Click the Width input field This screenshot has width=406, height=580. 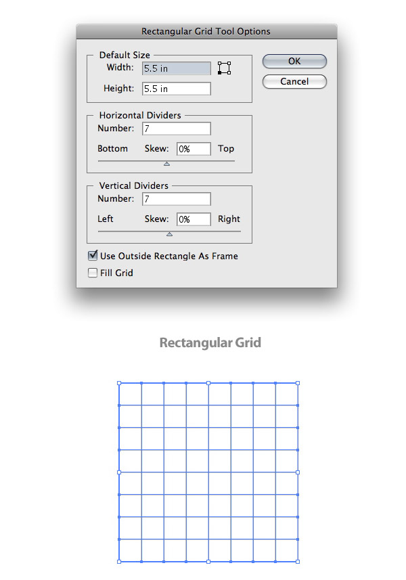pyautogui.click(x=177, y=68)
